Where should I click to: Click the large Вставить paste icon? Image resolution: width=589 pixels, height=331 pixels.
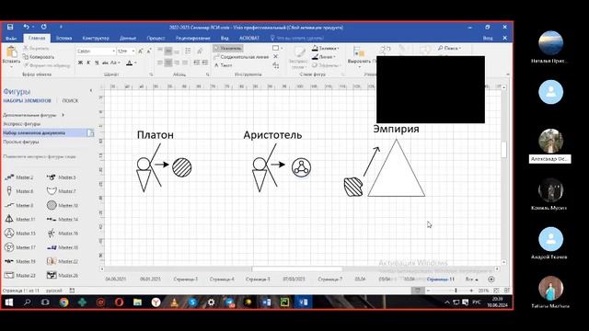click(x=11, y=52)
